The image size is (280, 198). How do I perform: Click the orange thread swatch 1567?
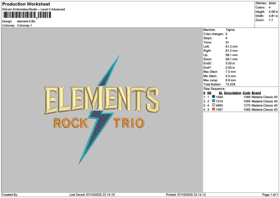click(213, 109)
